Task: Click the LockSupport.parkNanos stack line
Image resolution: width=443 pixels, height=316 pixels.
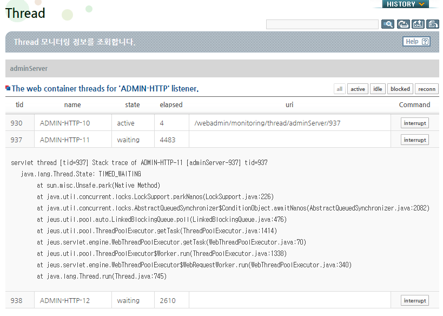Action: [x=155, y=197]
